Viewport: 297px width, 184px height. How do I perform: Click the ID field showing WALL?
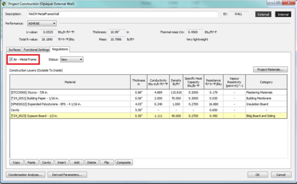coord(239,14)
